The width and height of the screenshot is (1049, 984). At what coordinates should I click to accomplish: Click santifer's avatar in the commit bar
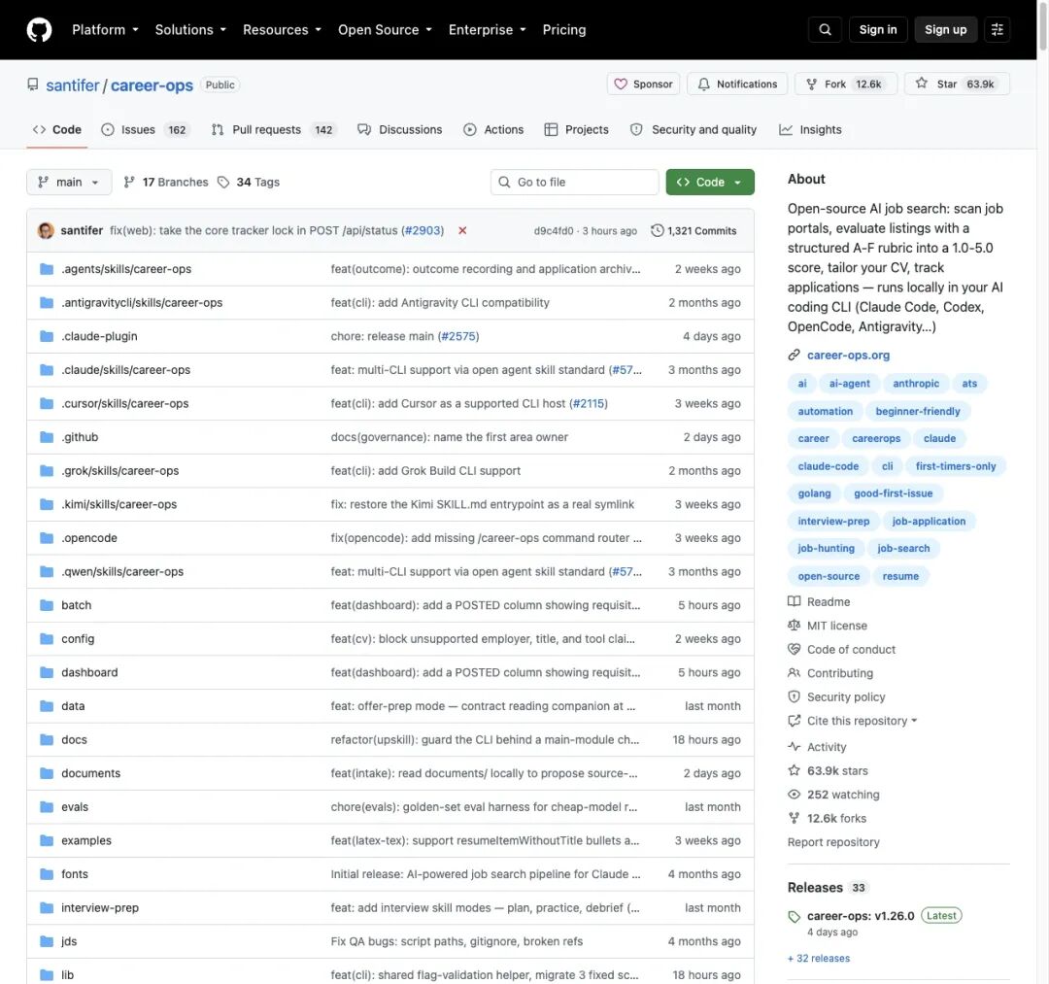(46, 230)
